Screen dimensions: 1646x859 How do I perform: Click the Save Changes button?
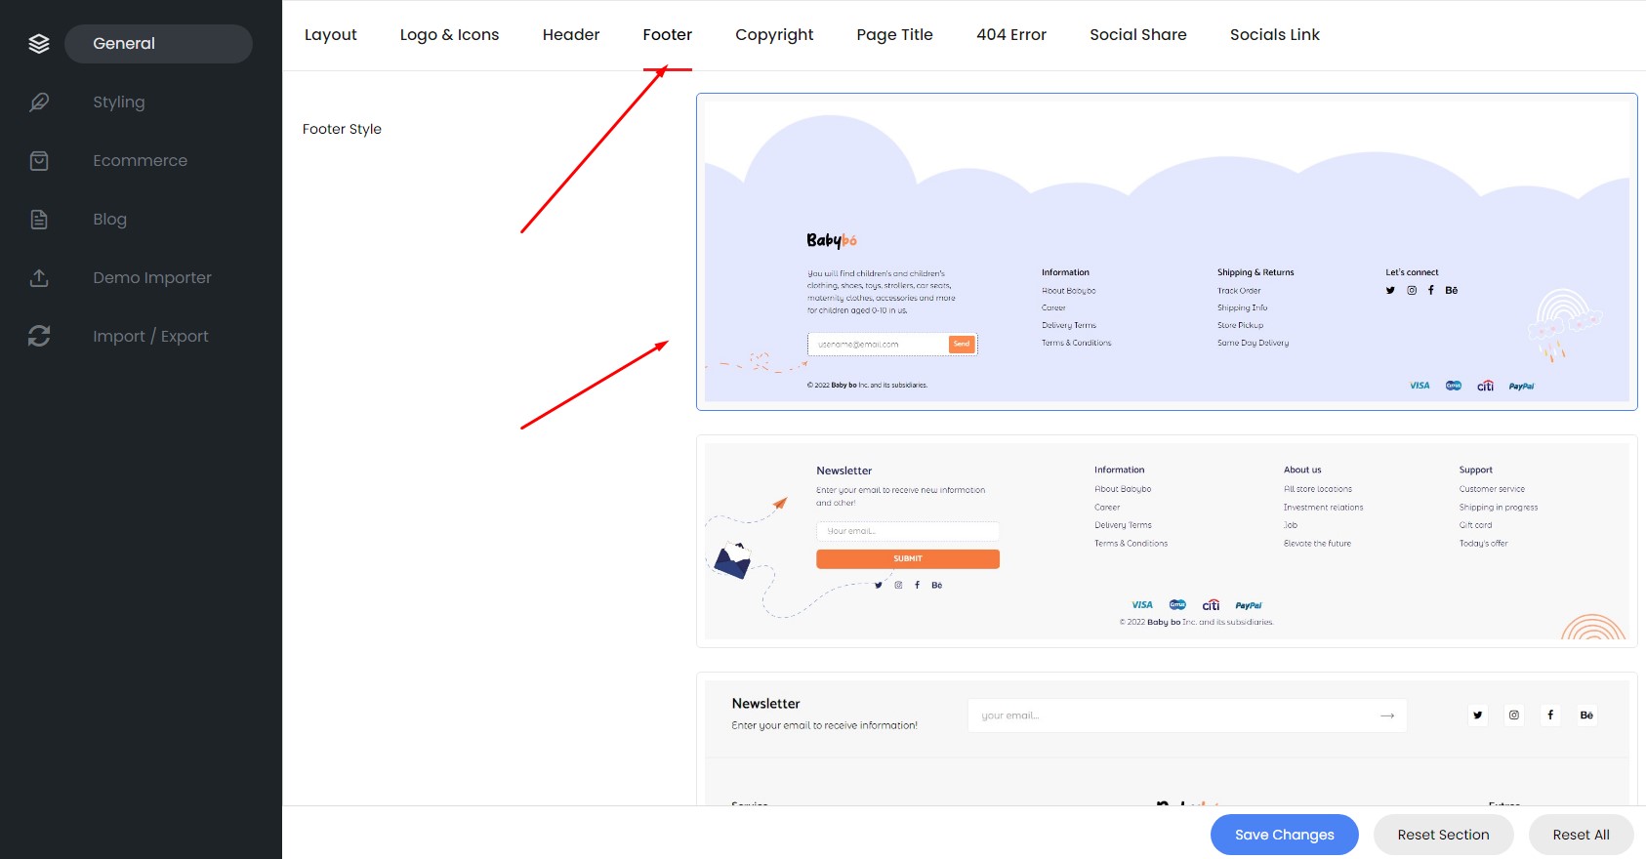[x=1285, y=835]
